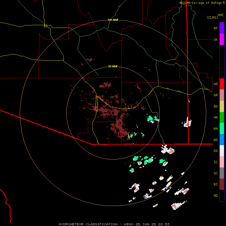Click the radar site center of the brown echoes

(114, 113)
